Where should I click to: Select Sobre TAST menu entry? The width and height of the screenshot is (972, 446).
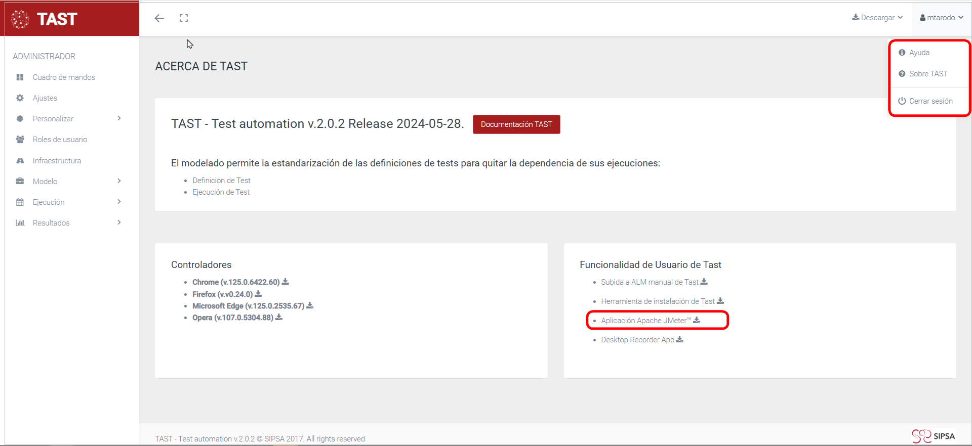tap(928, 74)
